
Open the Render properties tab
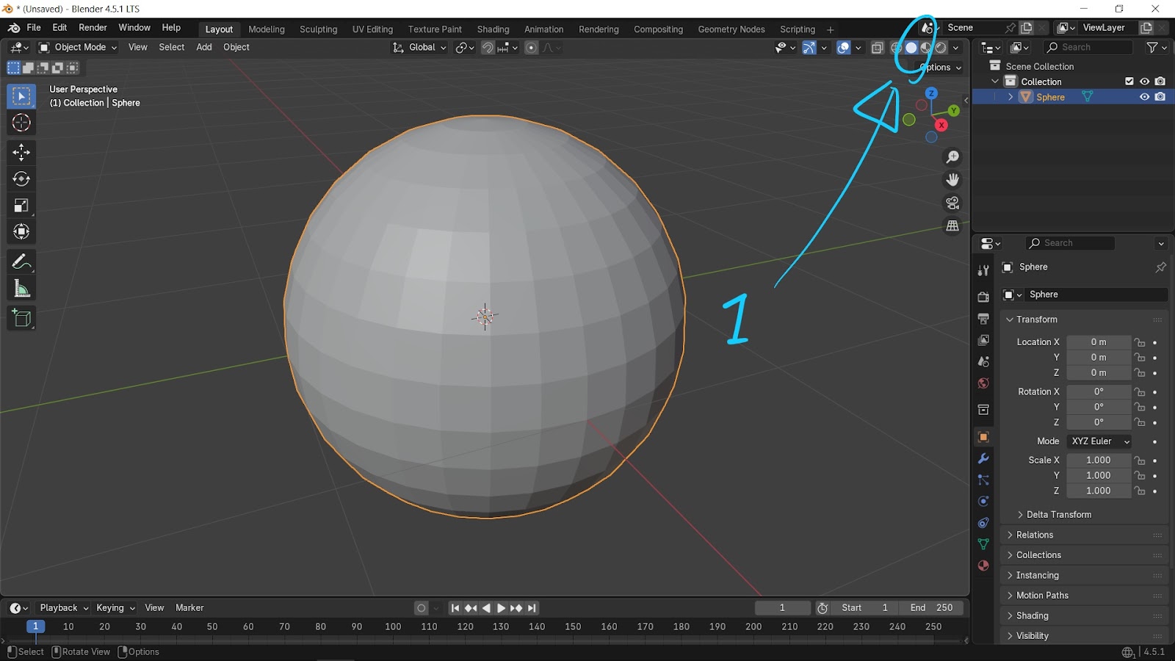coord(983,297)
